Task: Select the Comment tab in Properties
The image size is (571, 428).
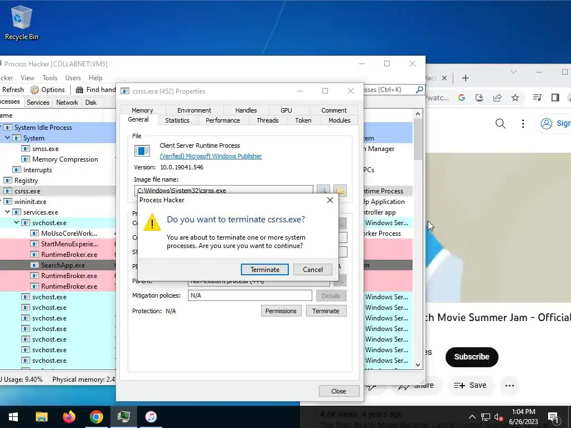Action: (x=334, y=110)
